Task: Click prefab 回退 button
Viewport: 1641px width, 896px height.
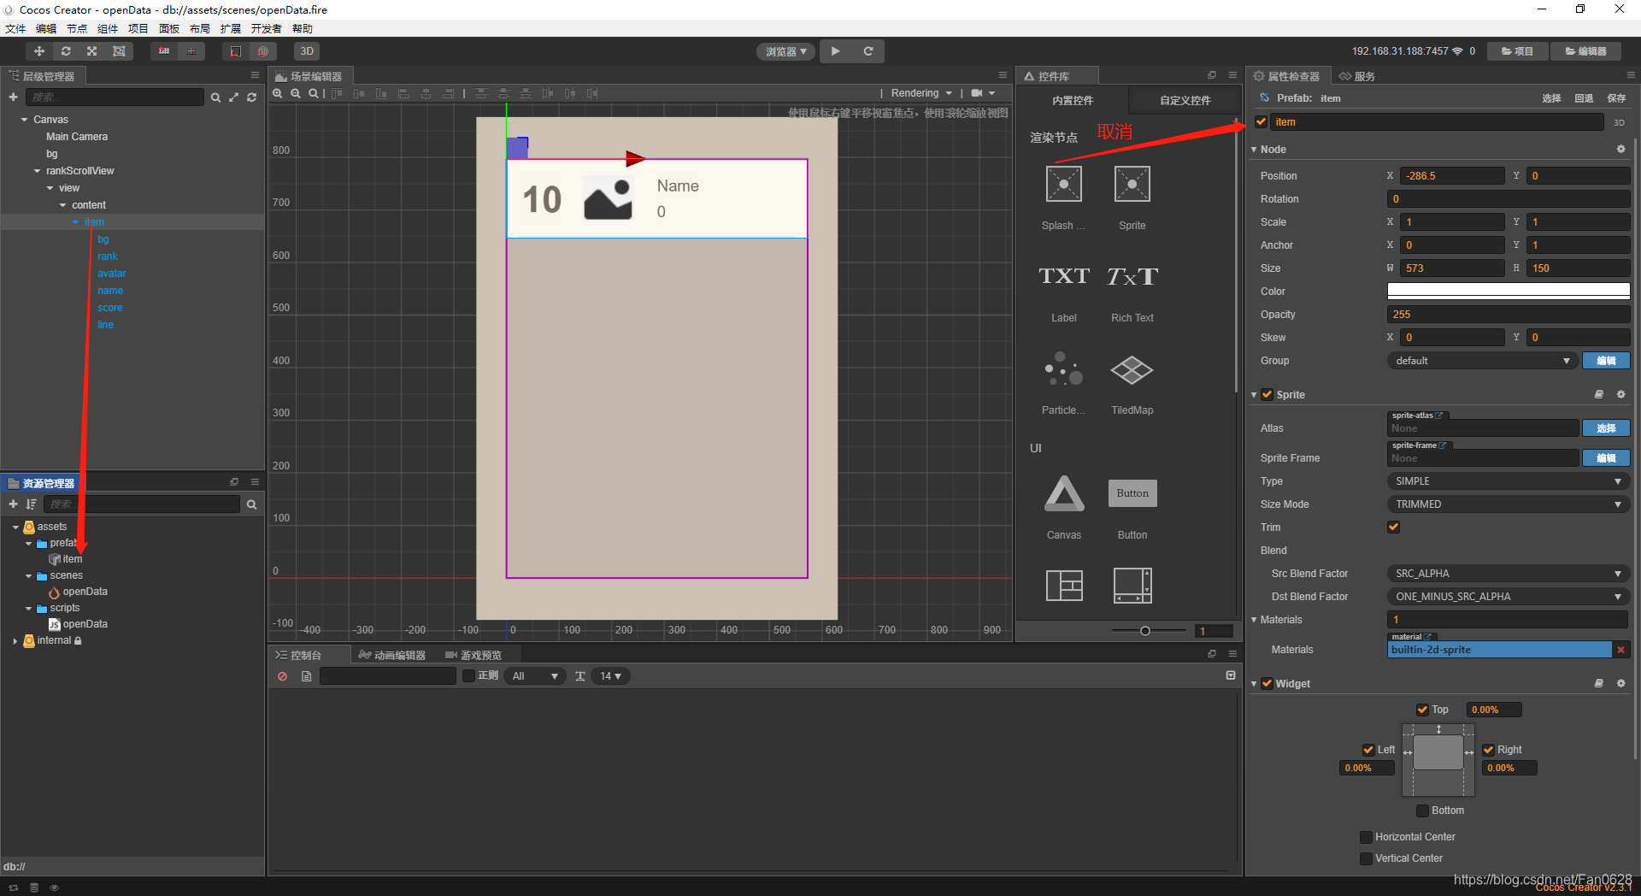Action: click(1584, 98)
